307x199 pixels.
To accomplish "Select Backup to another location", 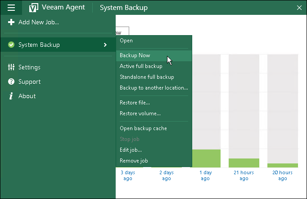I will (154, 88).
